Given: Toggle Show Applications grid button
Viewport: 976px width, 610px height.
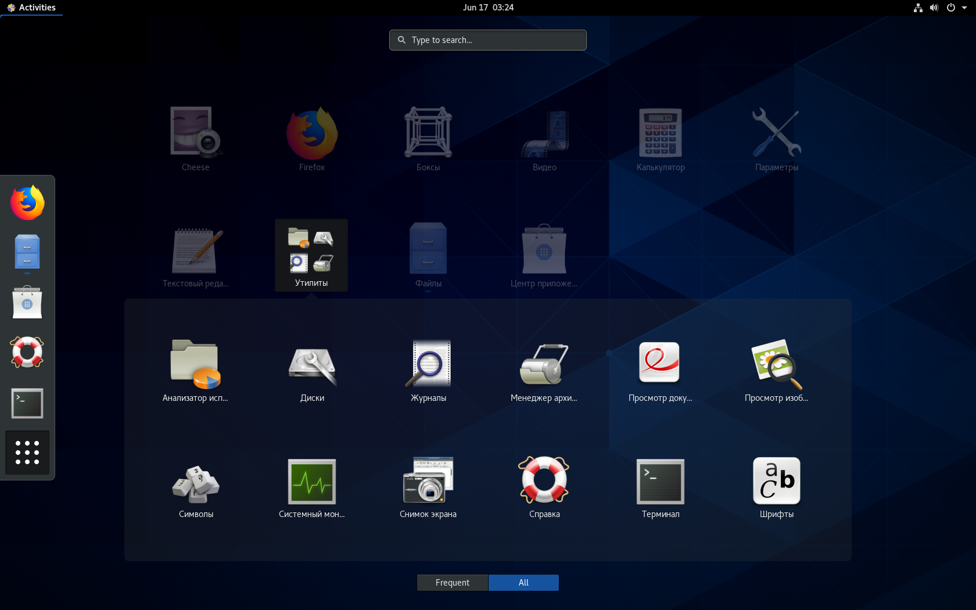Looking at the screenshot, I should [27, 453].
